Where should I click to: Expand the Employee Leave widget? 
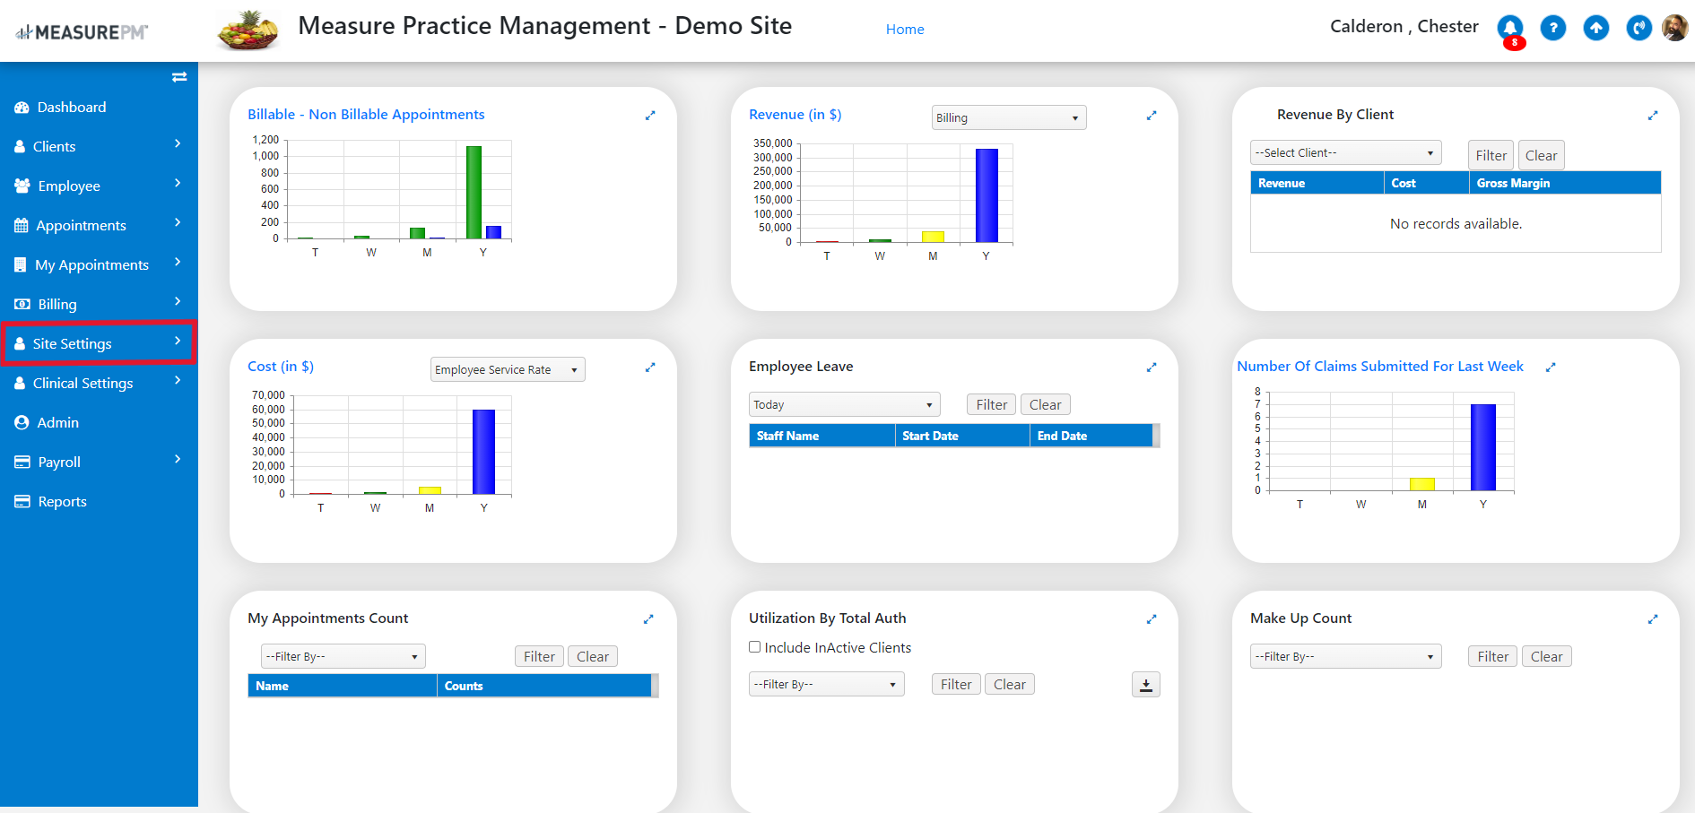[1152, 367]
